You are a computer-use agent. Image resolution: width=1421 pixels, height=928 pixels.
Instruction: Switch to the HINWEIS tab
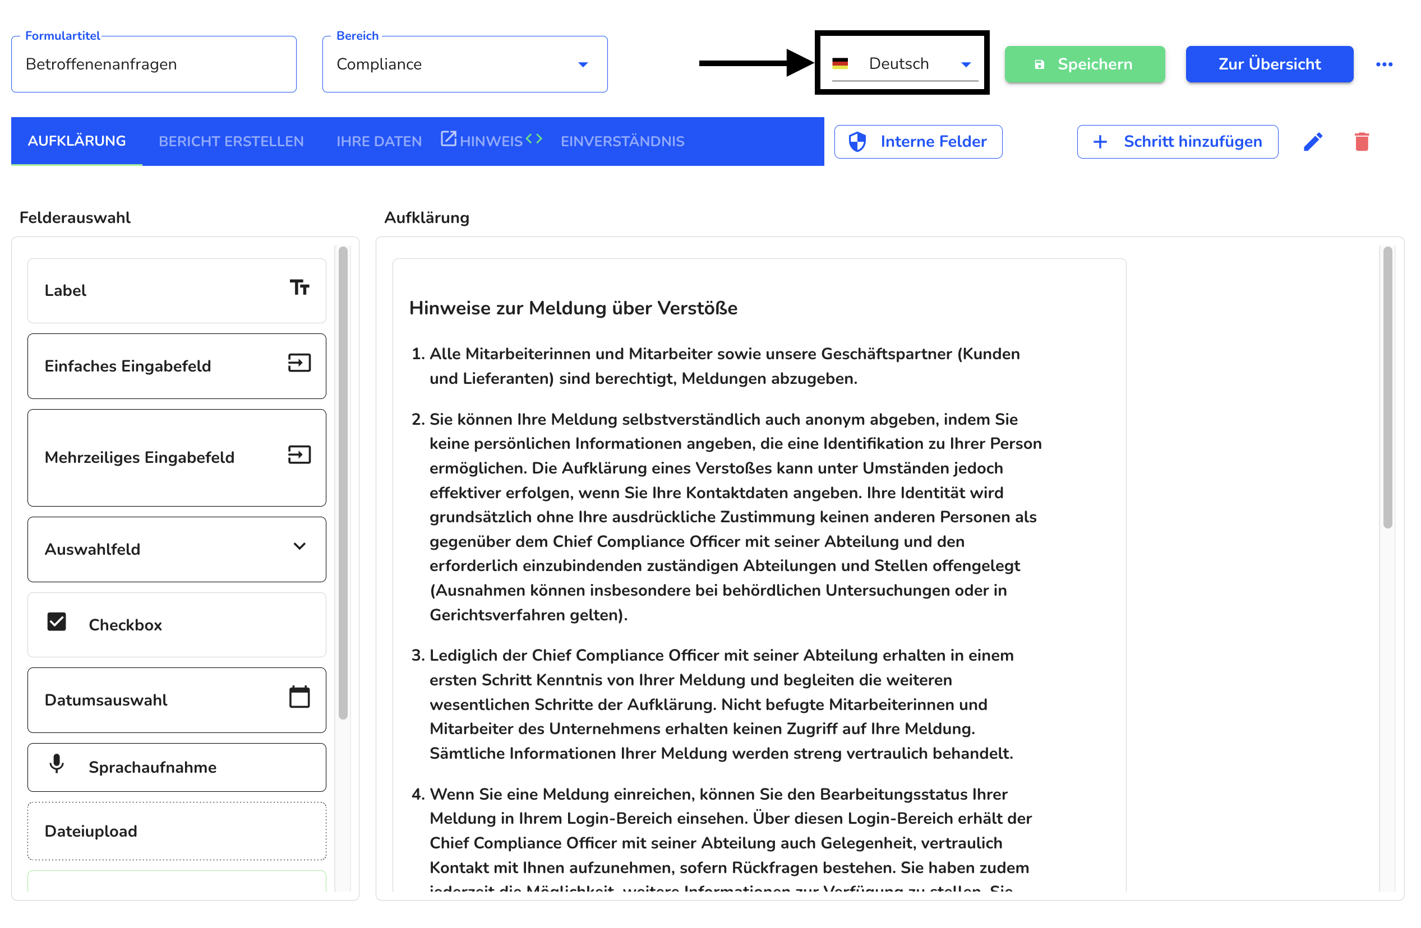click(x=491, y=141)
